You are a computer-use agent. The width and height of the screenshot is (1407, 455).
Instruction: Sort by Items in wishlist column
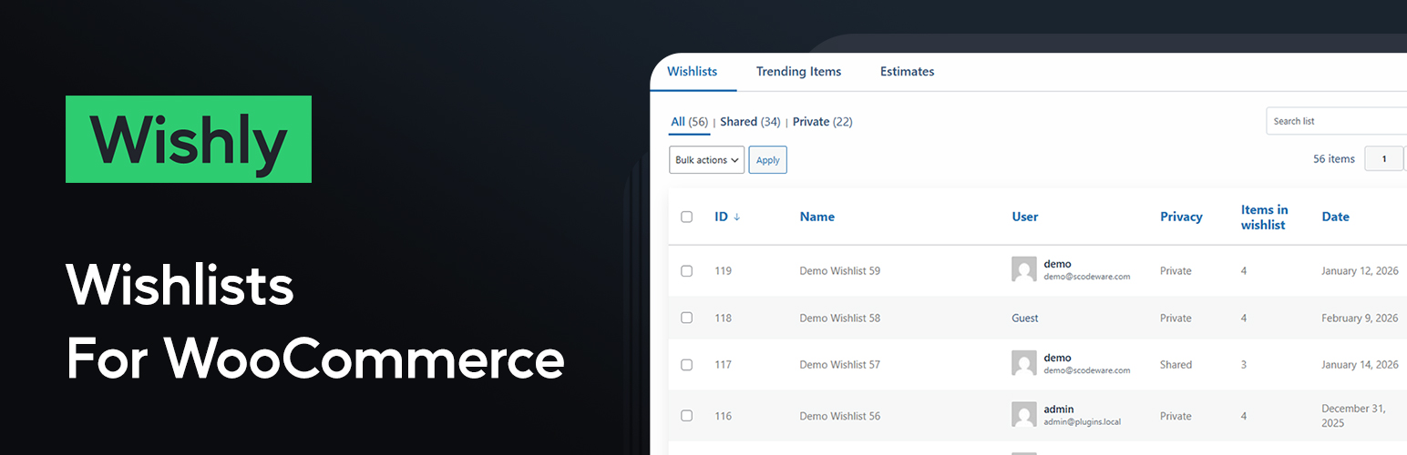coord(1265,217)
